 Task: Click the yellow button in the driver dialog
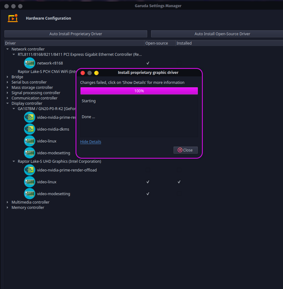96,73
